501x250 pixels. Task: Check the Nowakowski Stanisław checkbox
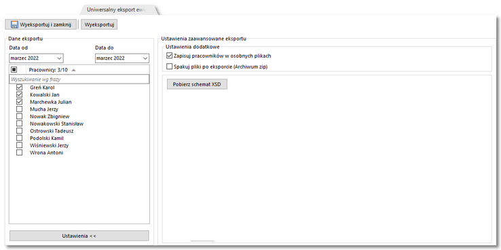(x=19, y=124)
